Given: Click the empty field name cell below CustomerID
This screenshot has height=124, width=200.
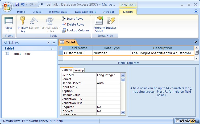Looking at the screenshot, I should [78, 58].
